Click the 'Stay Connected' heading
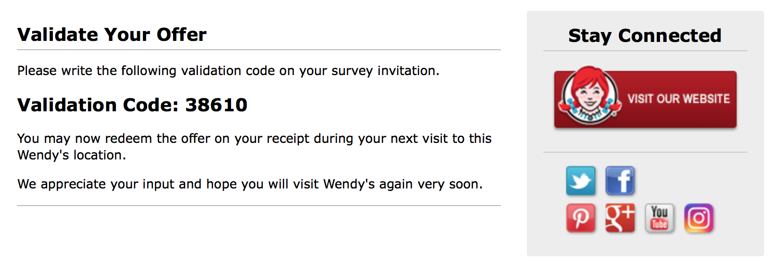This screenshot has width=776, height=263. tap(645, 35)
